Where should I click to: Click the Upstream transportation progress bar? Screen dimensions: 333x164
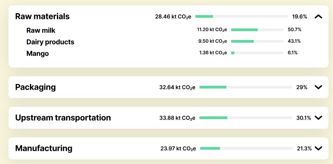click(x=246, y=117)
